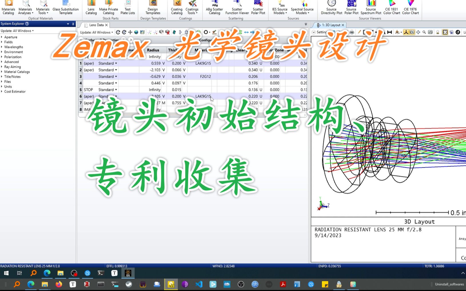Screen dimensions: 466x291
Task: Switch to the 1: 3D Layout tab
Action: (x=331, y=25)
